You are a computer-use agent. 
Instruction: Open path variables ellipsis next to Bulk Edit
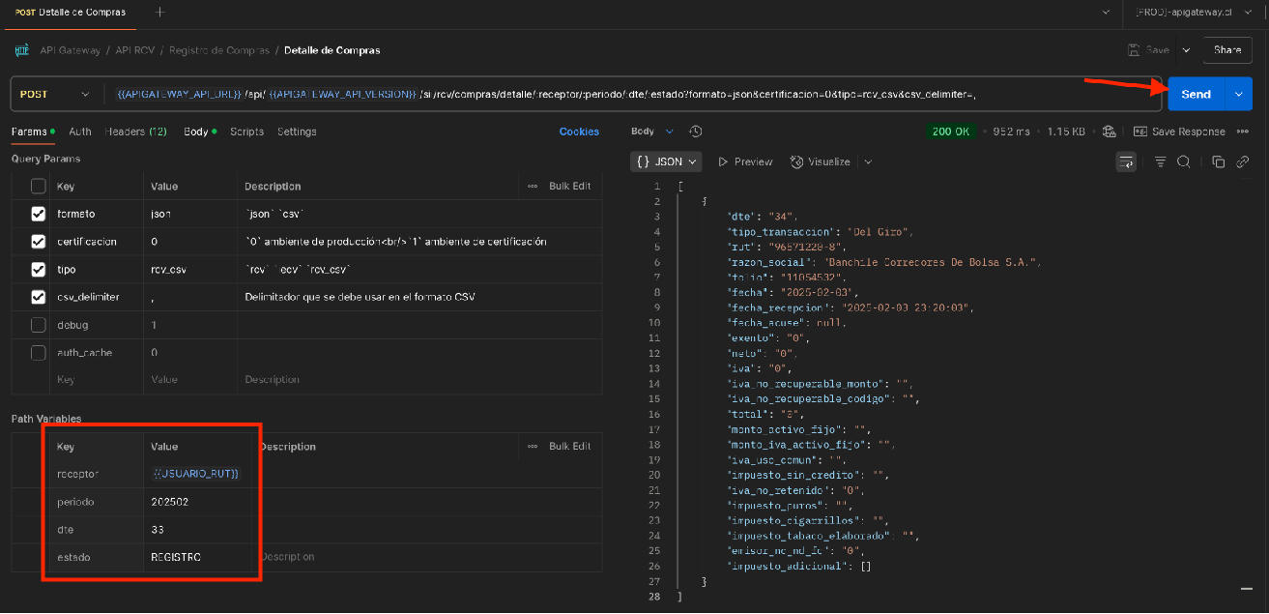[533, 446]
